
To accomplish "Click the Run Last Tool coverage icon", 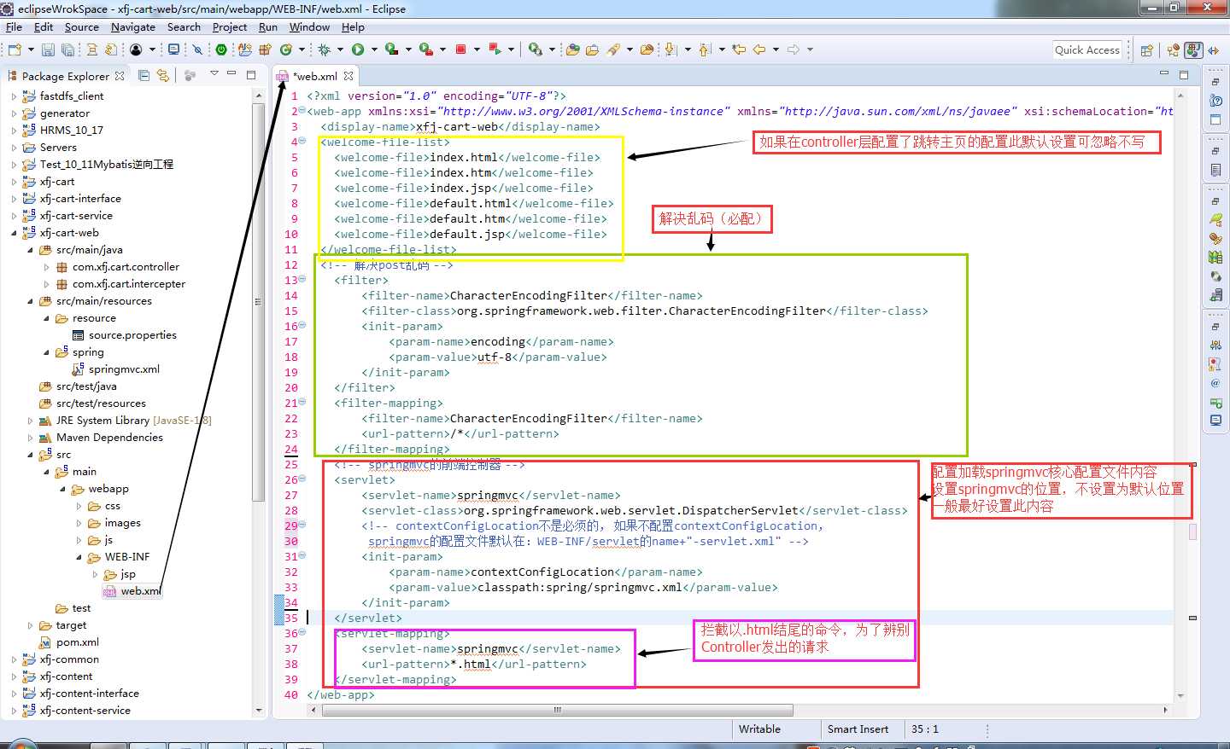I will (391, 49).
